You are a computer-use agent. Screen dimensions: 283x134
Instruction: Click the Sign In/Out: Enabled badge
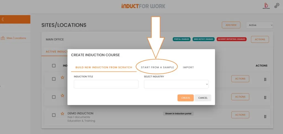(204, 39)
